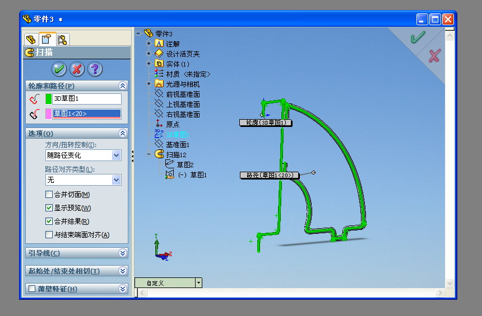Select the 前视基准面 plane icon

tap(159, 93)
